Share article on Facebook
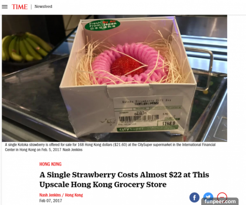The height and width of the screenshot is (205, 246). [195, 197]
